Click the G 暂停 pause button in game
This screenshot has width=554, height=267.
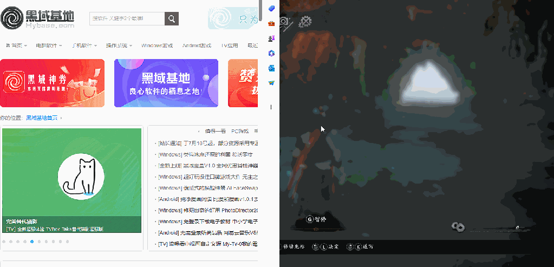pos(316,219)
